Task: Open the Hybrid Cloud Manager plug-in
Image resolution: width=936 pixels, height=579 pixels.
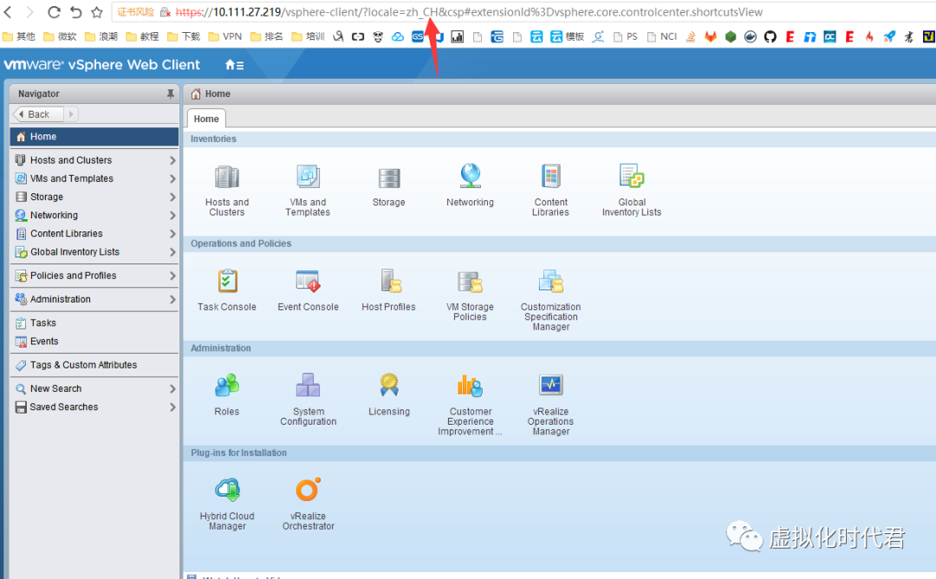Action: tap(227, 490)
